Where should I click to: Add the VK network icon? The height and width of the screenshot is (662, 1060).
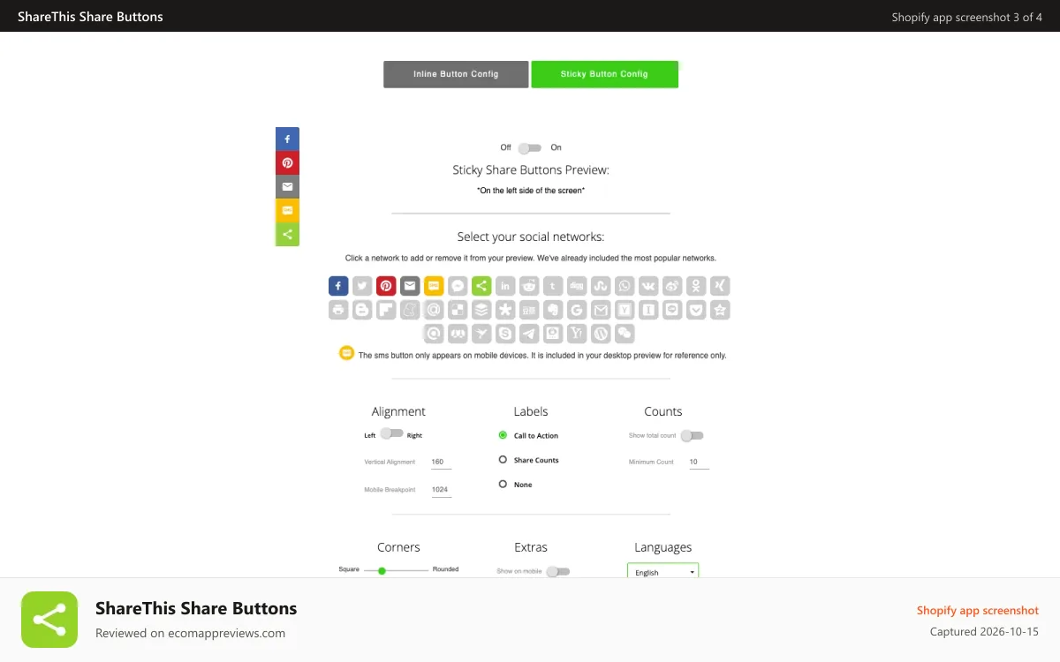[648, 286]
